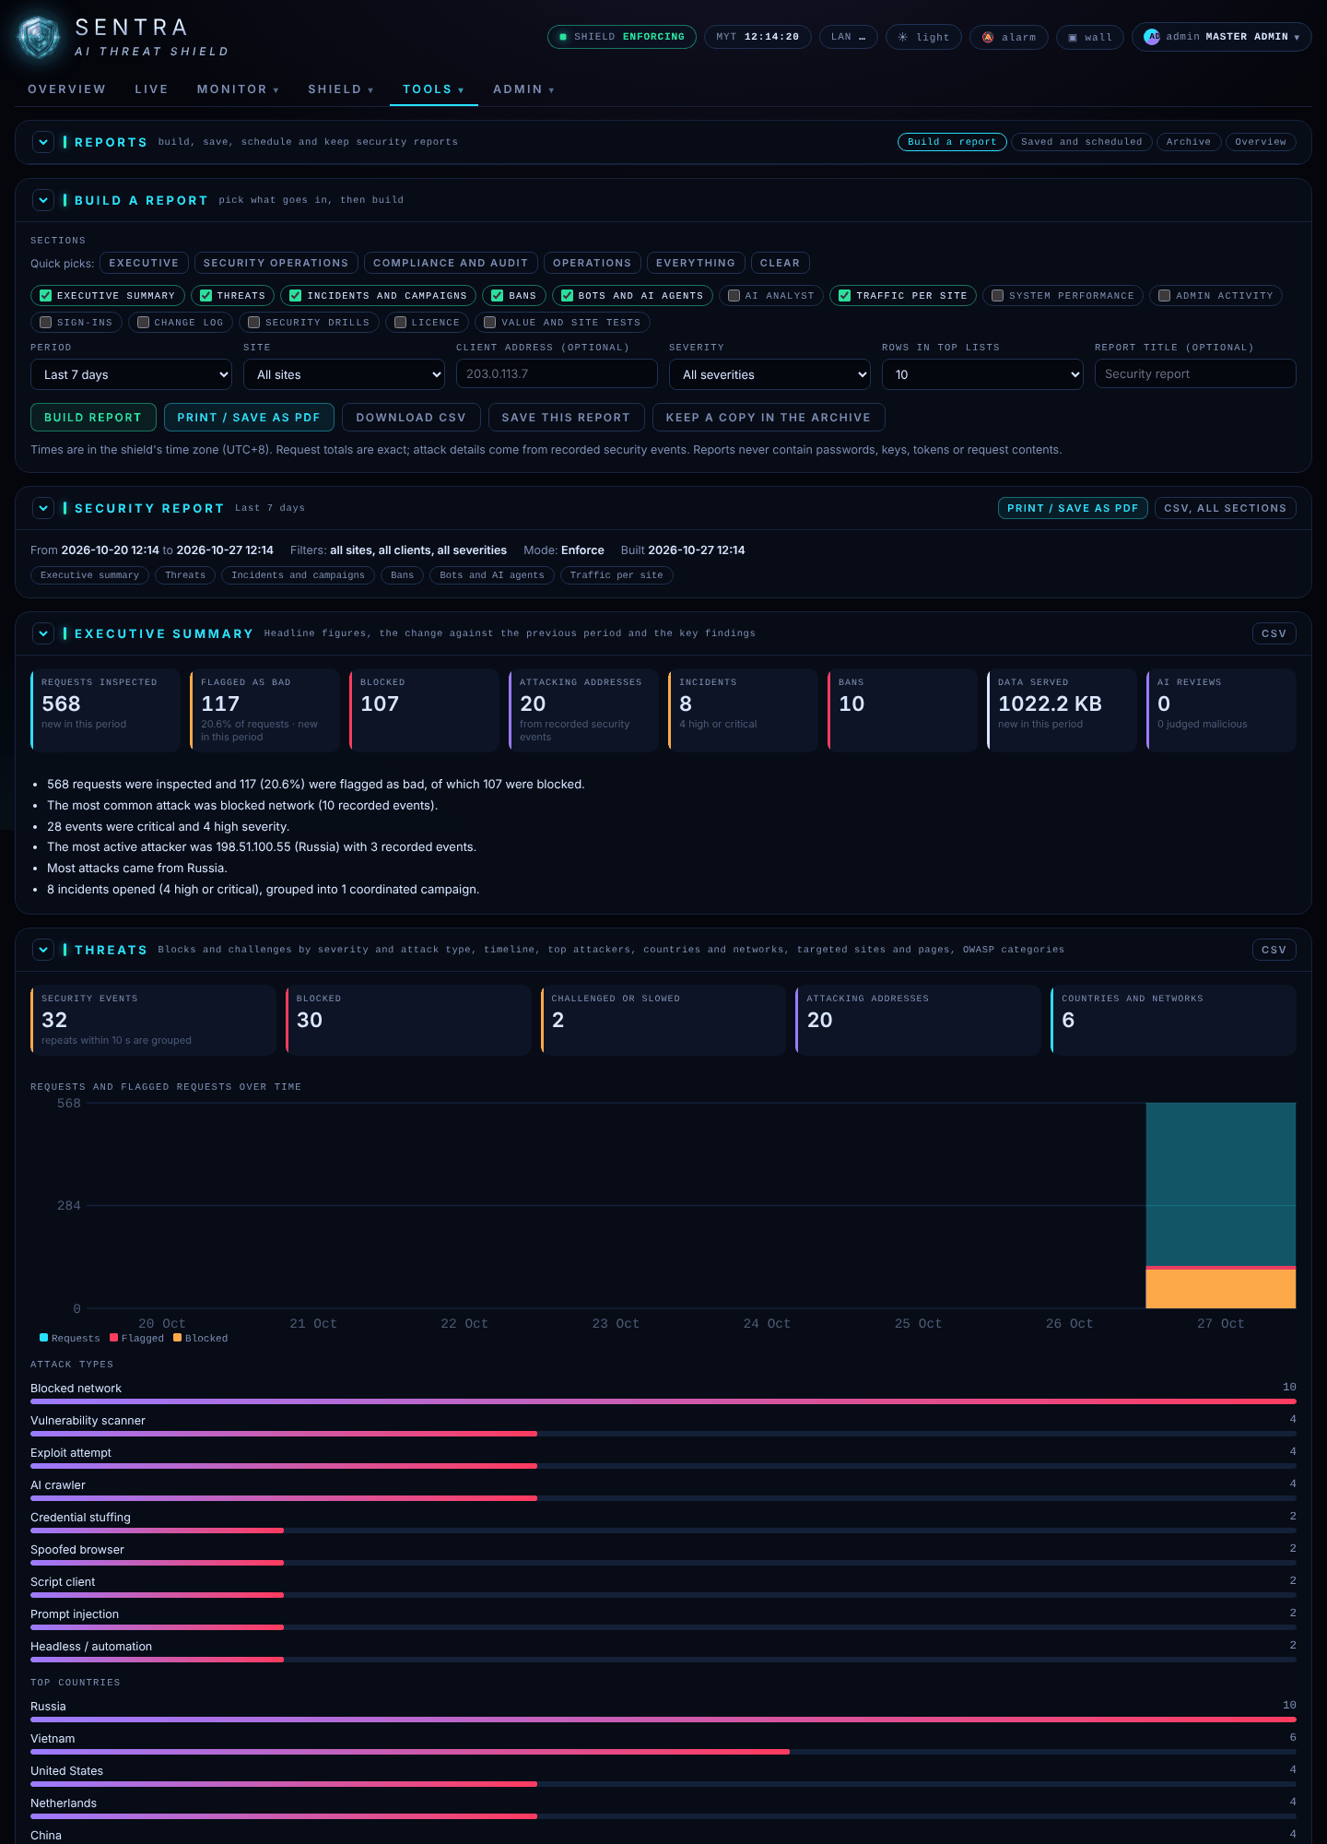Collapse the Security Report panel
The width and height of the screenshot is (1327, 1844).
43,508
